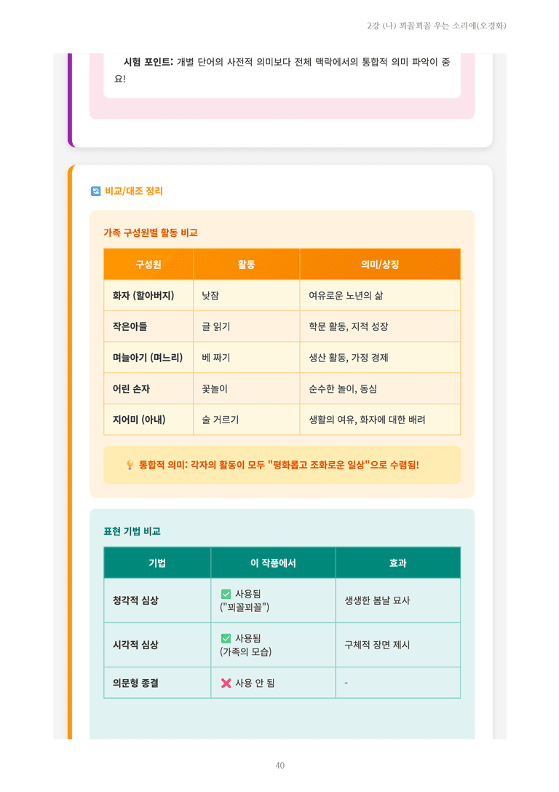Select the 술 거르기 cell
Screen dimensions: 559x792
[246, 420]
